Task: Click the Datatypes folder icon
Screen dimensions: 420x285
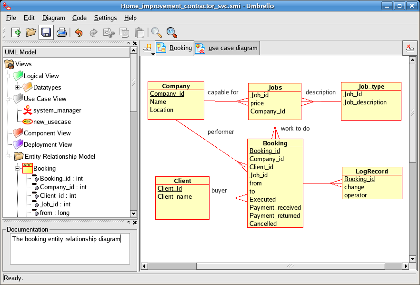Action: [x=27, y=87]
